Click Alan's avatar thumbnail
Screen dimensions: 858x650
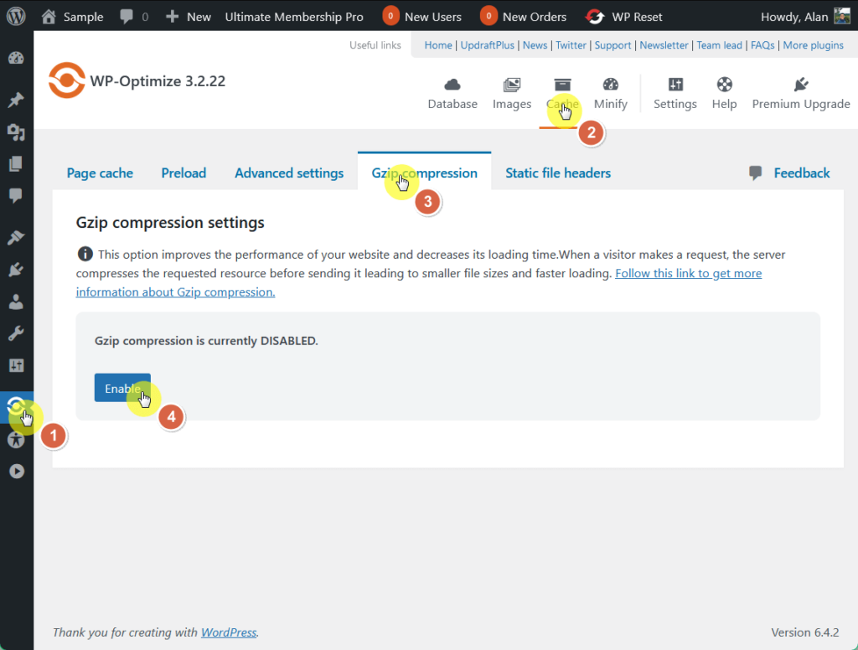click(842, 17)
